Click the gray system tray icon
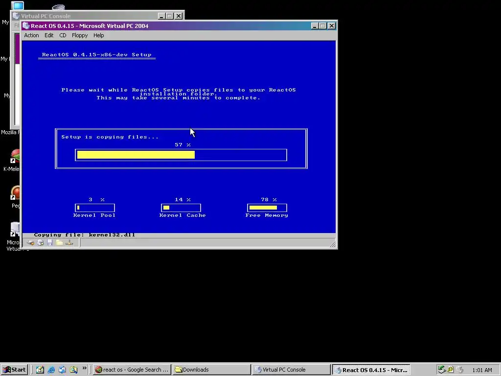 (x=459, y=370)
